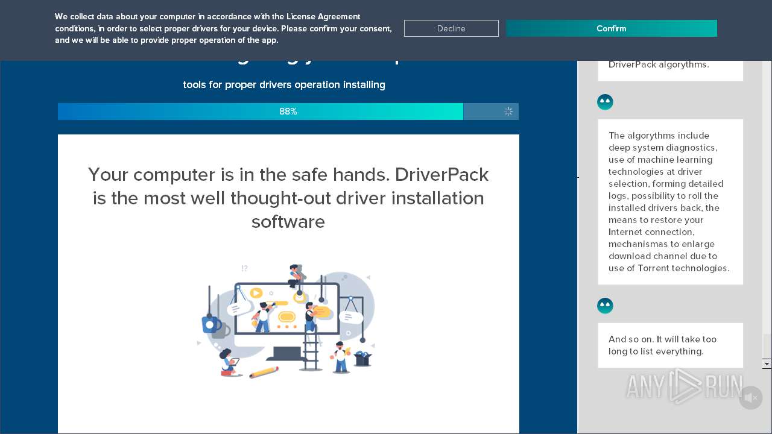Screen dimensions: 772x434
Task: Confirm consent to data collection
Action: pos(611,28)
